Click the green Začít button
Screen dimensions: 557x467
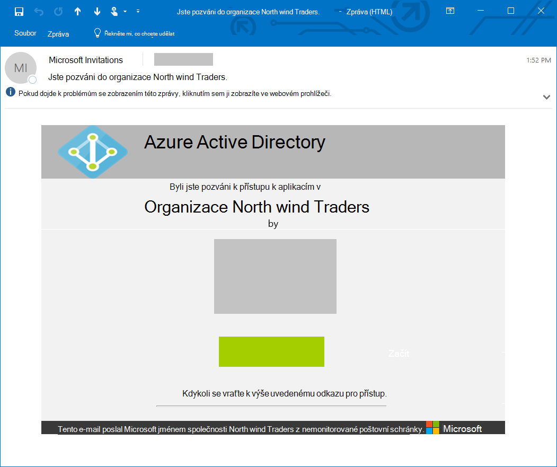tap(271, 351)
